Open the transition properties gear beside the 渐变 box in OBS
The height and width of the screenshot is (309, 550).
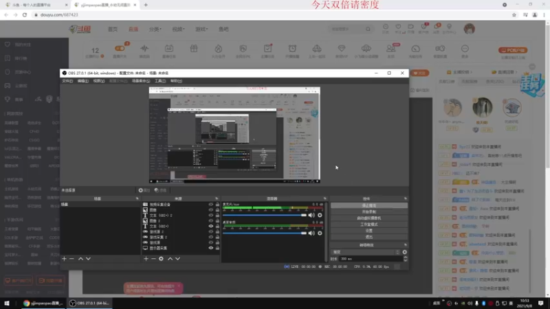coord(405,252)
